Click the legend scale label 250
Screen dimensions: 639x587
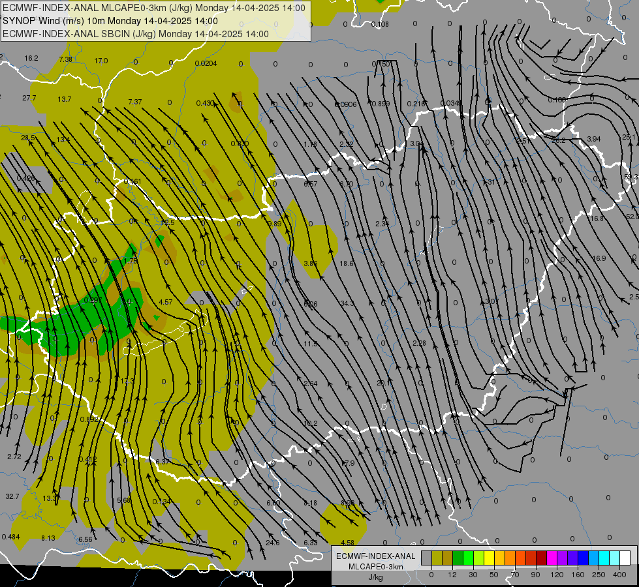click(x=599, y=575)
